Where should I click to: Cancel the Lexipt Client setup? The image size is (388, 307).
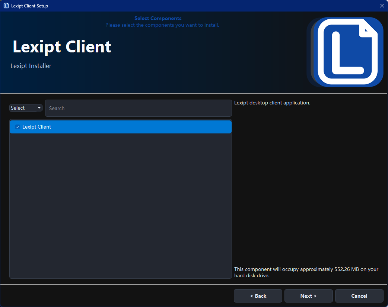click(359, 296)
